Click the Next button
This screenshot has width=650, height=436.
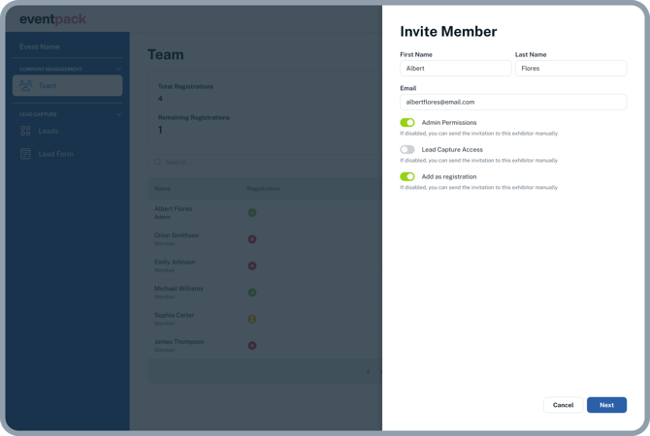pos(606,405)
